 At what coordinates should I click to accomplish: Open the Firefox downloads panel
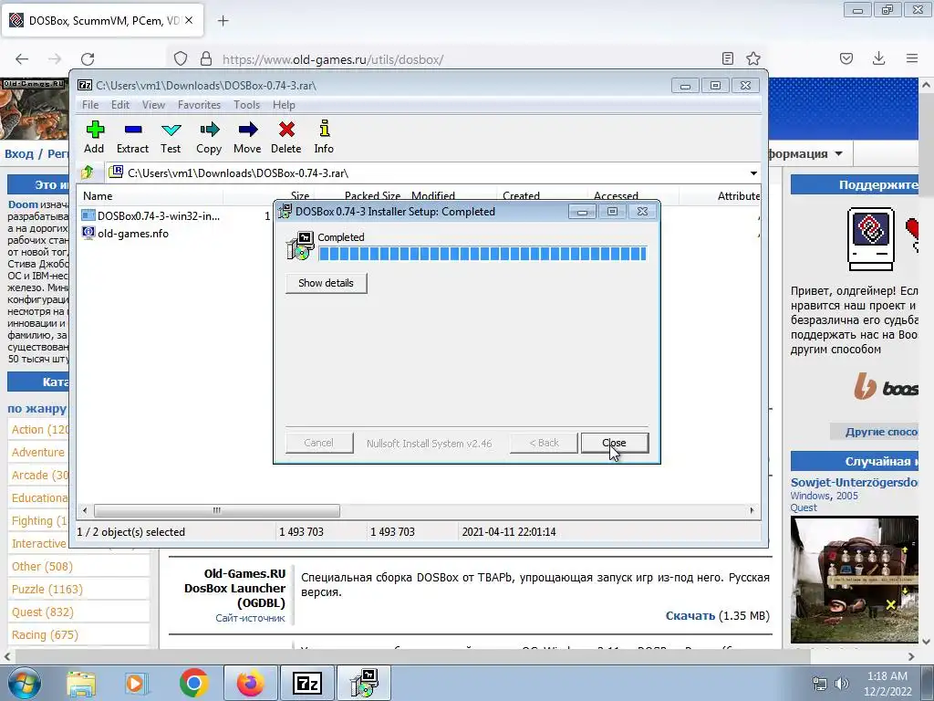[878, 58]
